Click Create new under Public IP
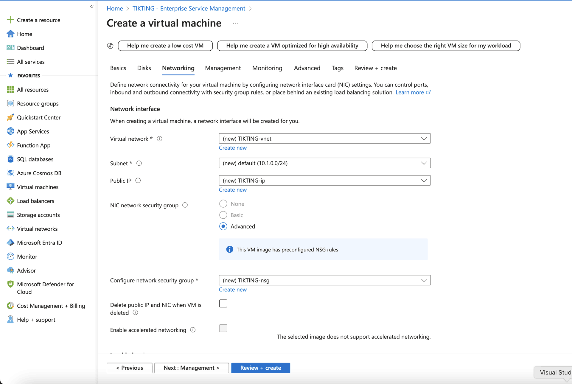Image resolution: width=572 pixels, height=384 pixels. click(x=233, y=190)
